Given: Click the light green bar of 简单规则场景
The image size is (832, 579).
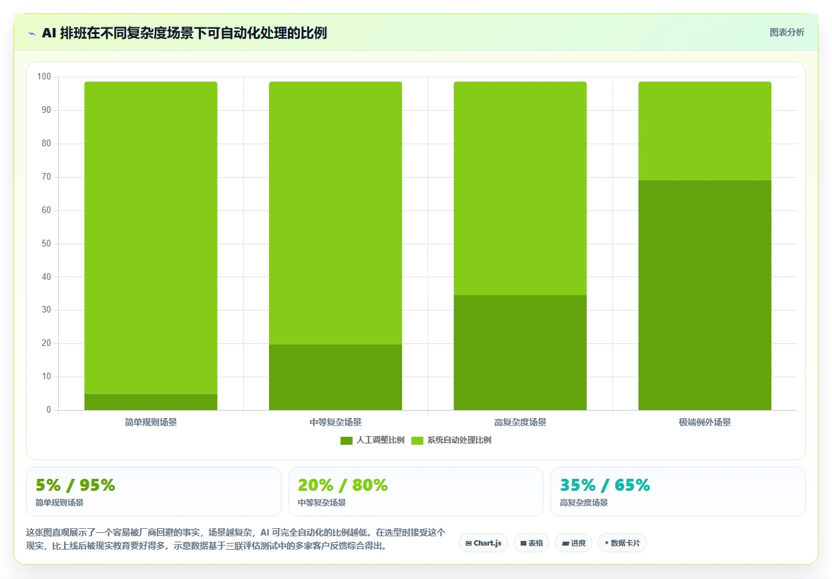Looking at the screenshot, I should (x=151, y=238).
